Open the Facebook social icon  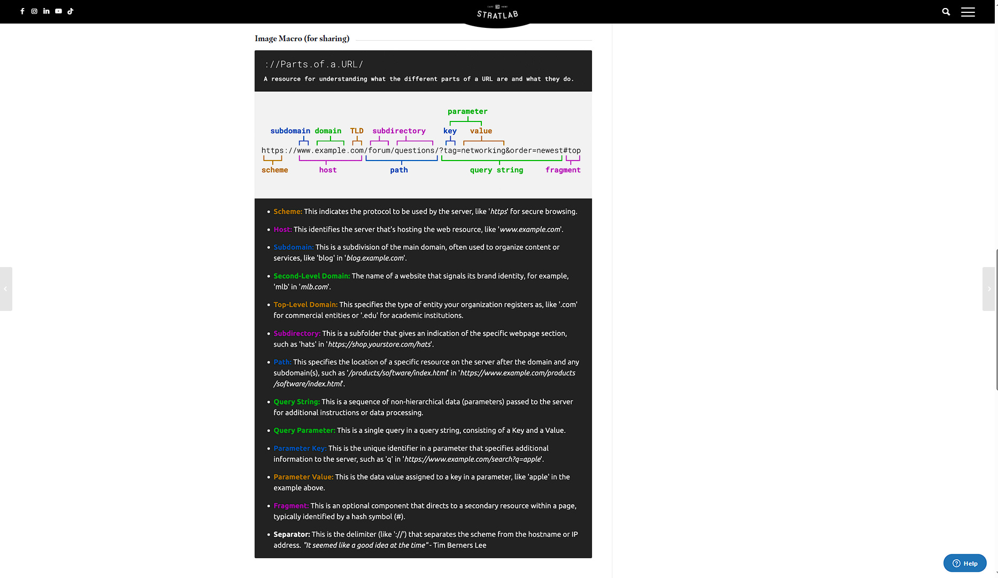click(22, 11)
